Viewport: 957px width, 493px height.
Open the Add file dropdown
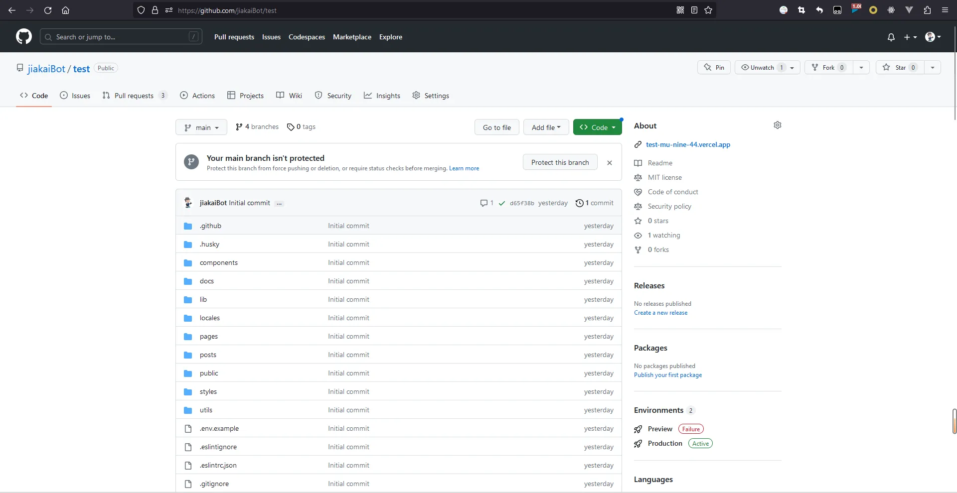click(x=546, y=127)
